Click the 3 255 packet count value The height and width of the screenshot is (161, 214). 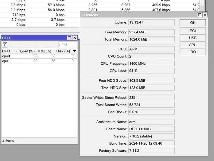coord(93,5)
